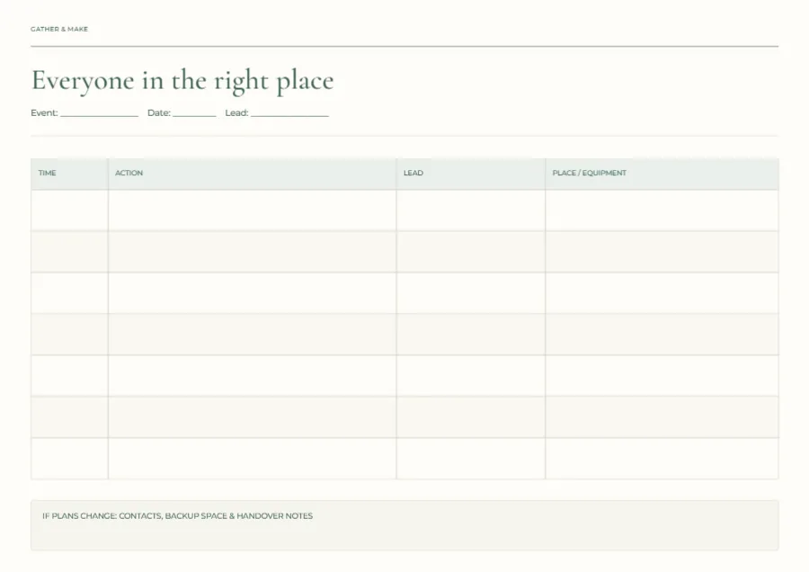Click the 'Everyone in the right place' title
809x572 pixels.
click(182, 81)
